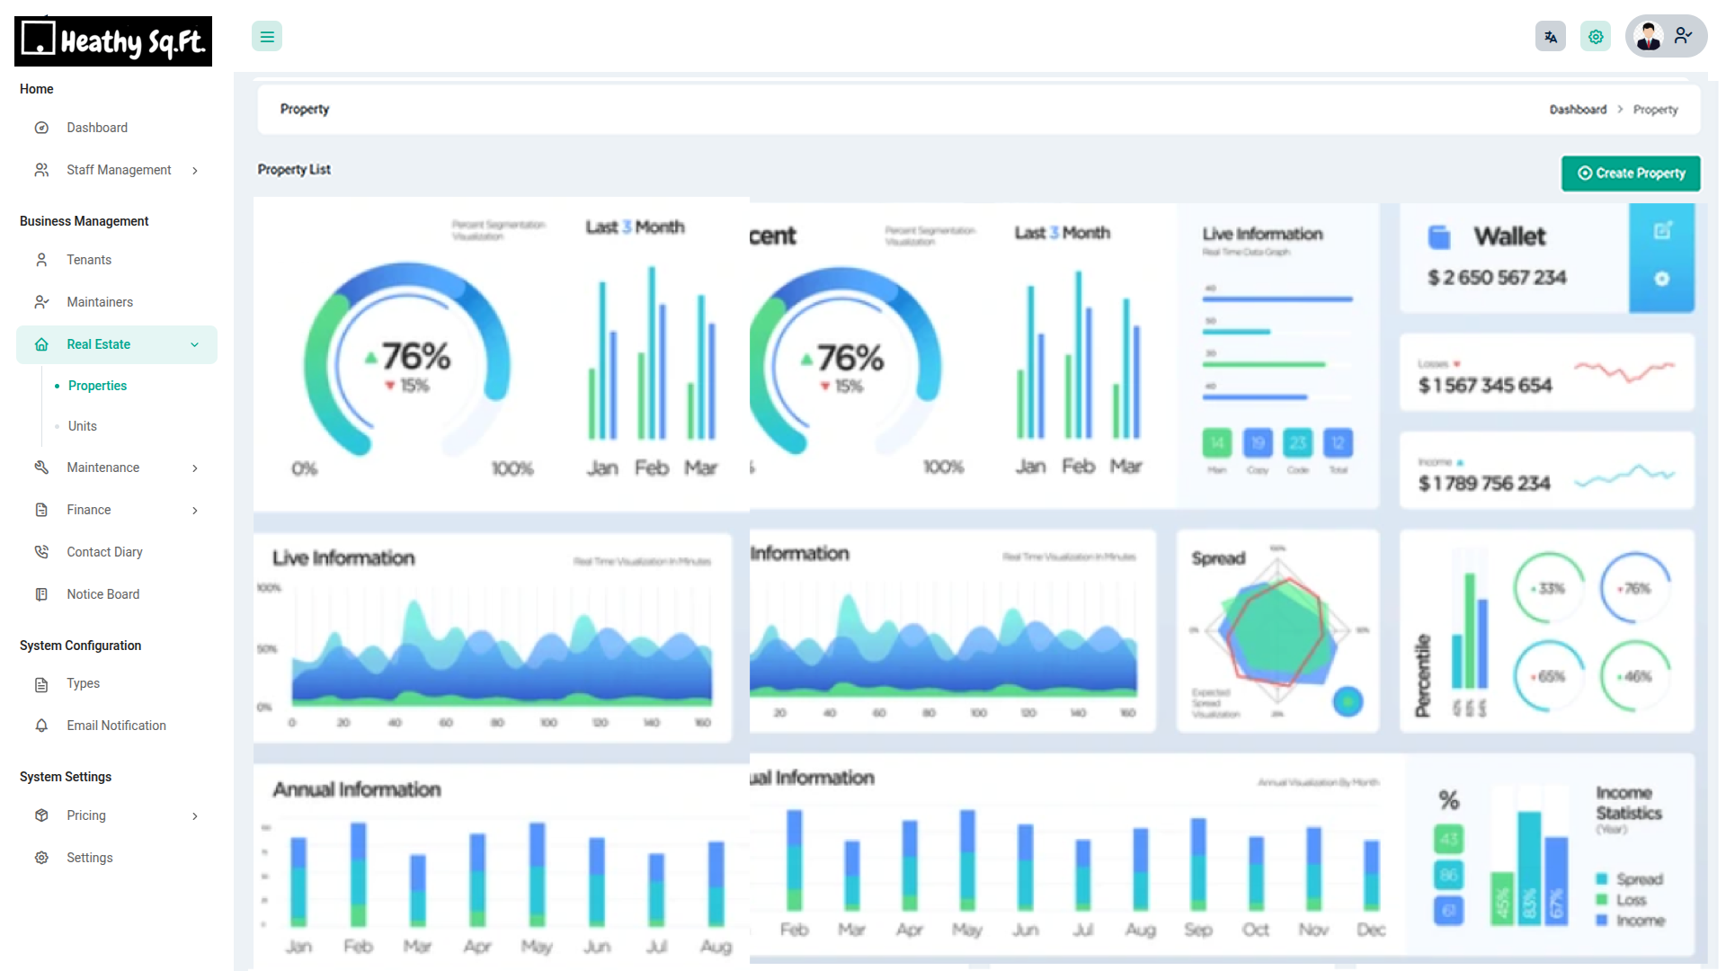
Task: Click the Finance document icon
Action: point(41,510)
